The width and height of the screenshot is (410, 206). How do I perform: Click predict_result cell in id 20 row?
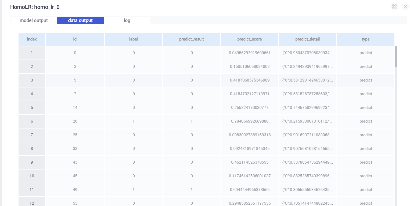coord(192,121)
